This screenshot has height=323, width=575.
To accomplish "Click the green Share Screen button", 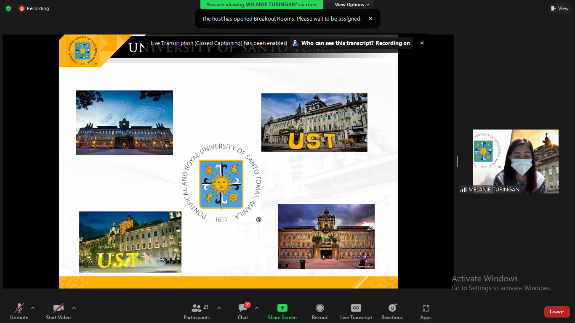I will pyautogui.click(x=282, y=312).
